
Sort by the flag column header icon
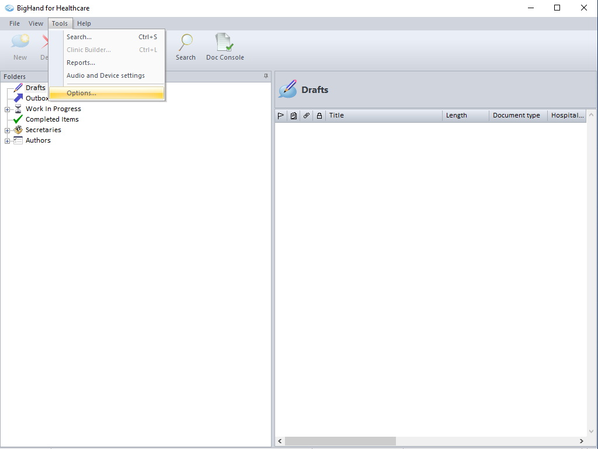pyautogui.click(x=281, y=116)
